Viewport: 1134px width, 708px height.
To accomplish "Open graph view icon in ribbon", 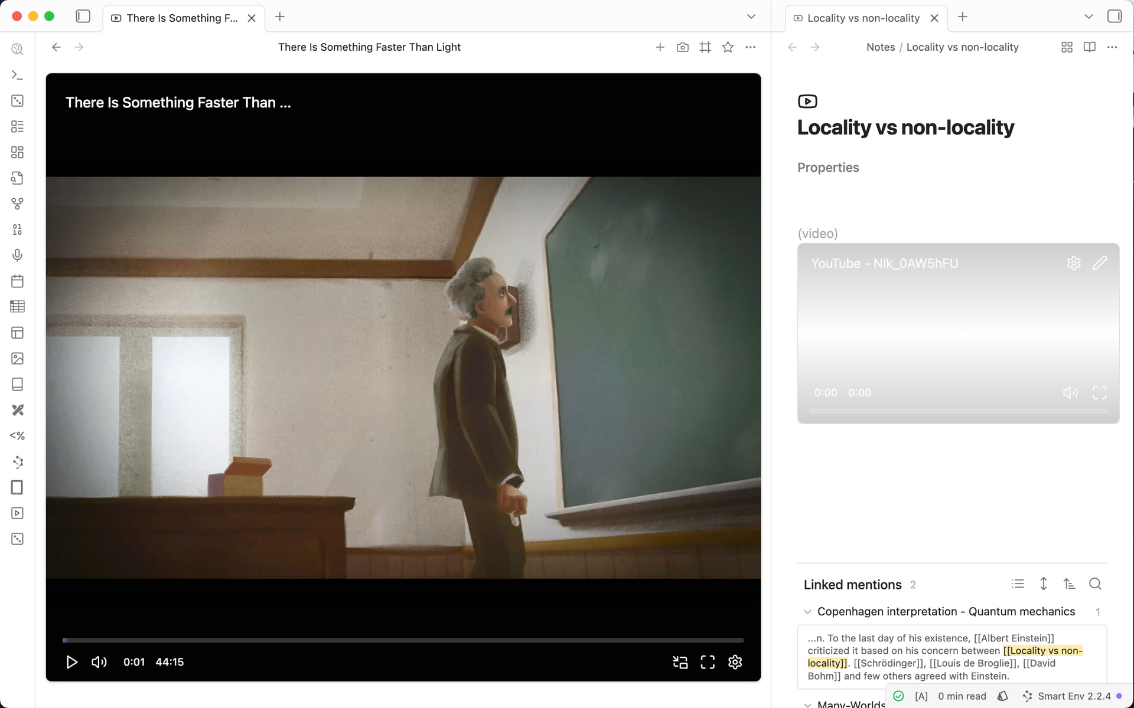I will tap(17, 204).
